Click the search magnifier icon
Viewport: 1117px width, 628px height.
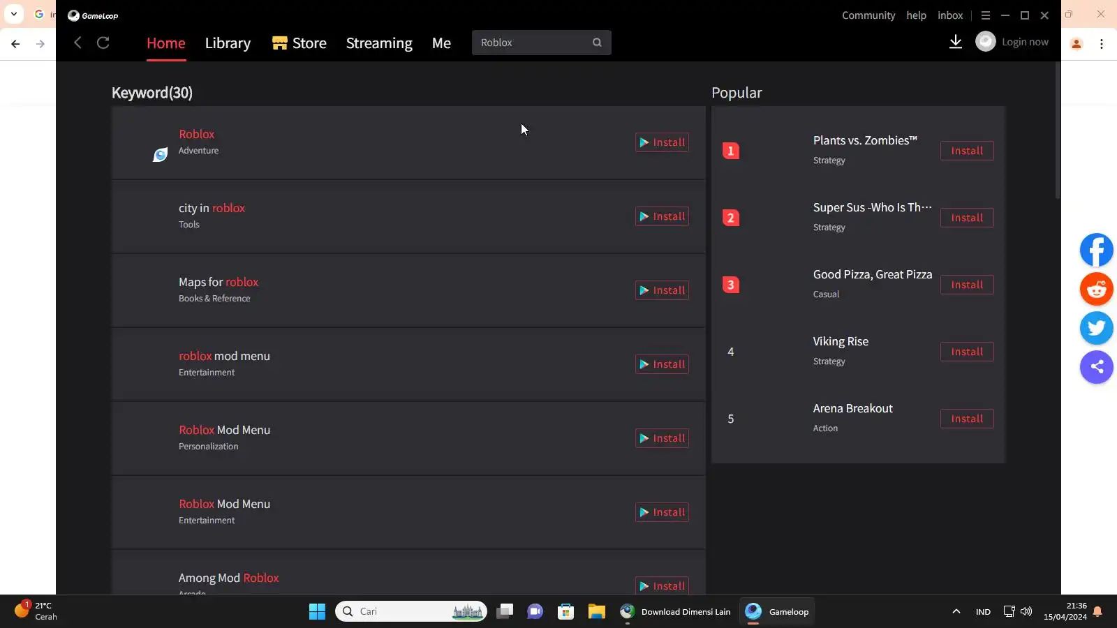(597, 43)
